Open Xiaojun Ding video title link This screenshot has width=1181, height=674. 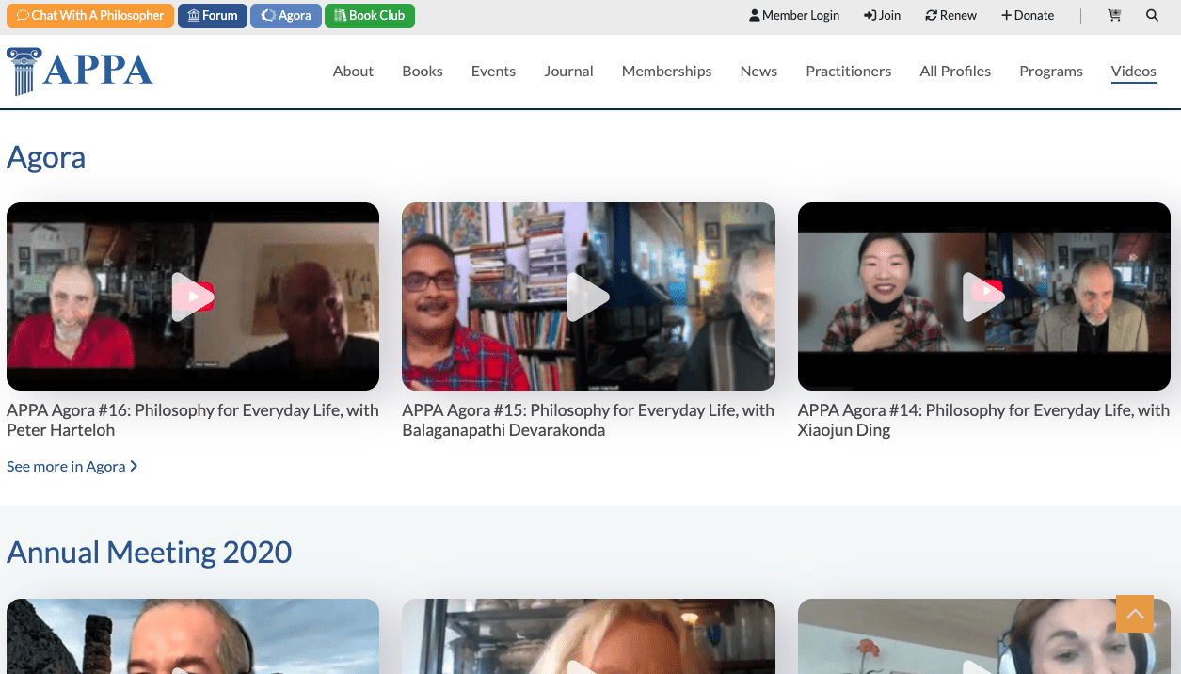point(983,420)
